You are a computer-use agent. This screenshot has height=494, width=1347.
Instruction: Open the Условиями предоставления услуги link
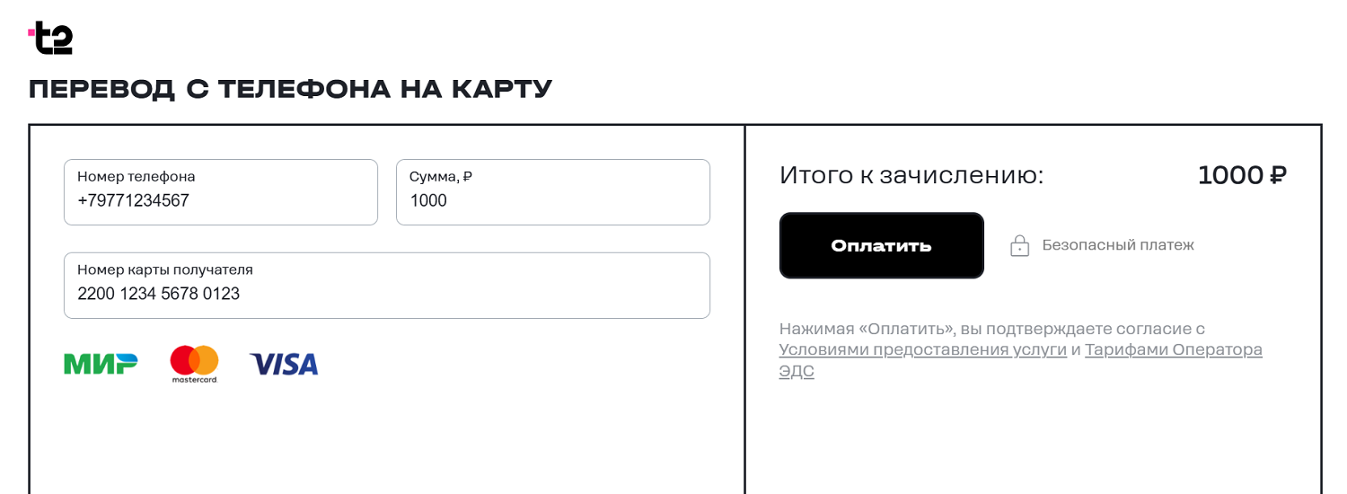click(x=922, y=350)
